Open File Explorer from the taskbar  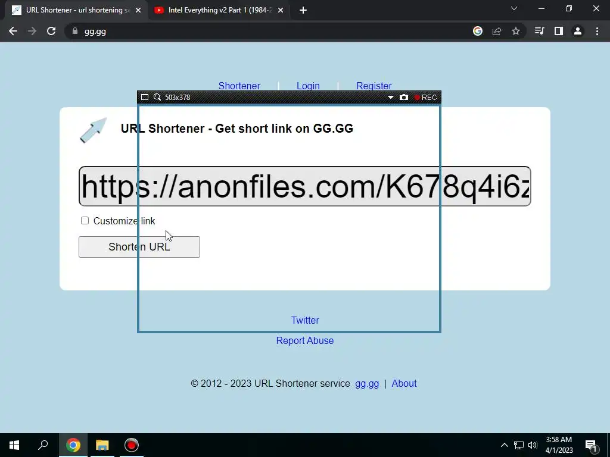click(102, 445)
